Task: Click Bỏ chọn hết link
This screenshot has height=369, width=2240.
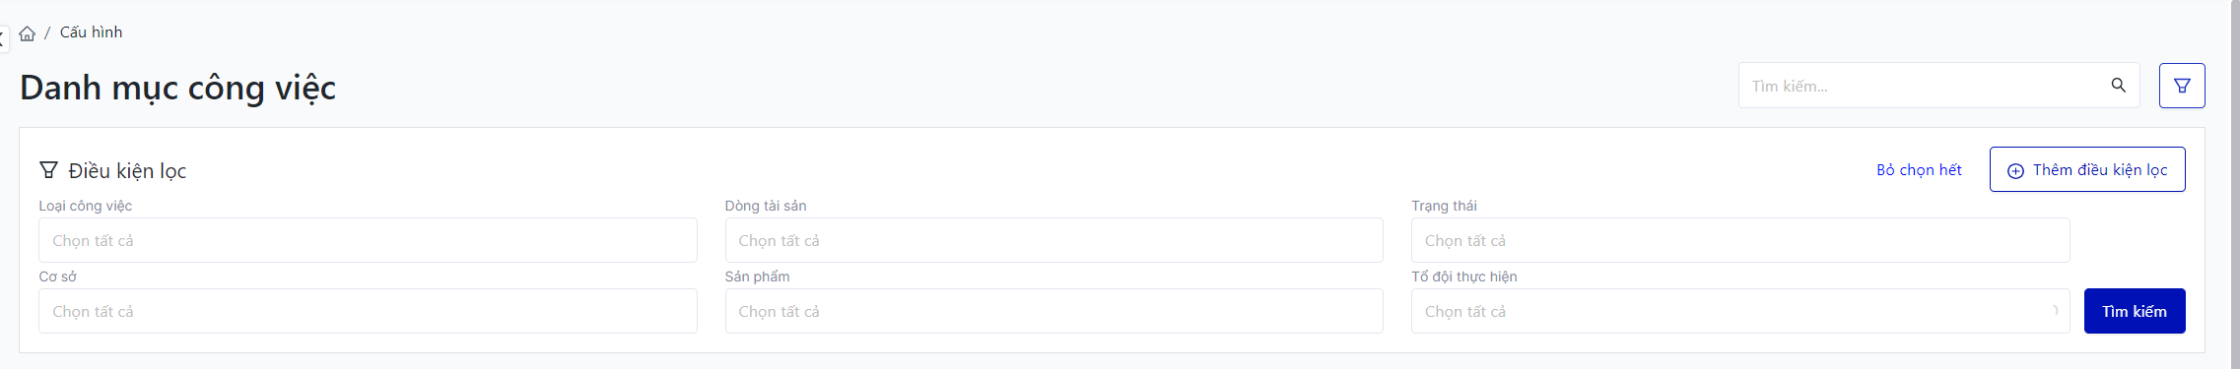Action: pyautogui.click(x=1919, y=170)
